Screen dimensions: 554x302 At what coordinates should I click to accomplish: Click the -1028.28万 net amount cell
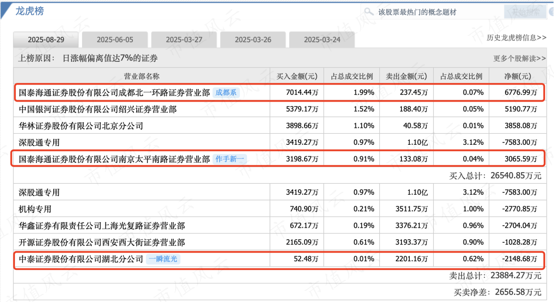click(519, 242)
